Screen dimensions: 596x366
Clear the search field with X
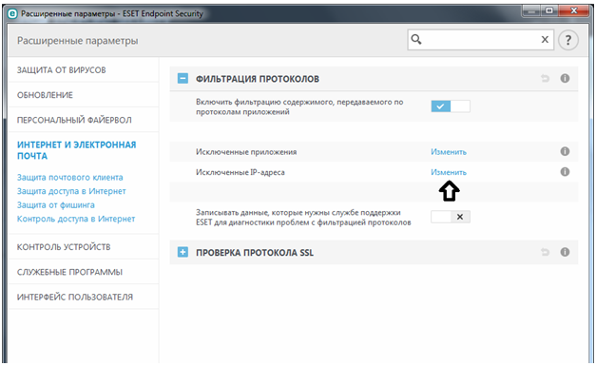(x=545, y=40)
